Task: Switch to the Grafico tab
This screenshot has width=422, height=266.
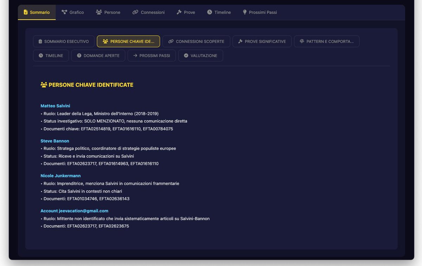Action: click(x=73, y=12)
